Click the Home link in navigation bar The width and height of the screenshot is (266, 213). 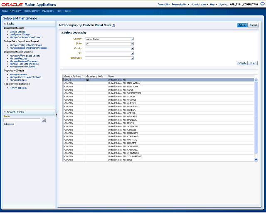click(x=5, y=11)
